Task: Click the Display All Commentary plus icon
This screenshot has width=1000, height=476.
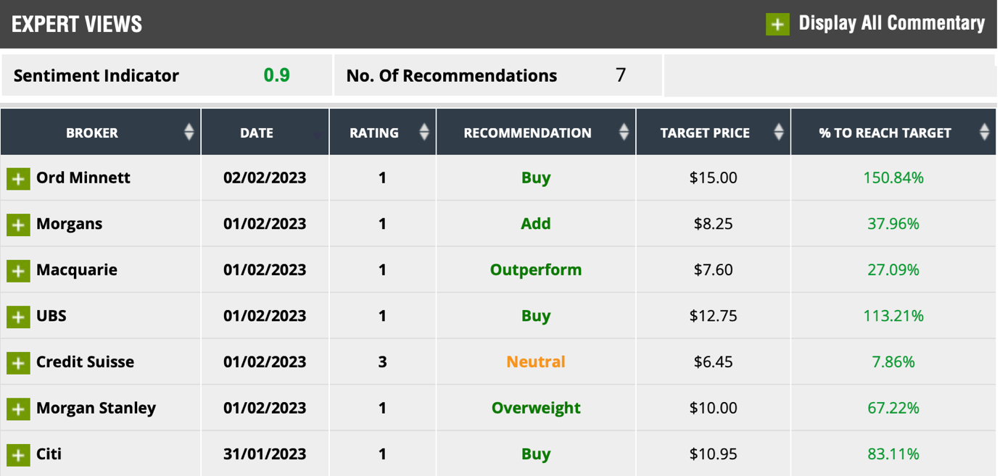Action: pyautogui.click(x=777, y=24)
